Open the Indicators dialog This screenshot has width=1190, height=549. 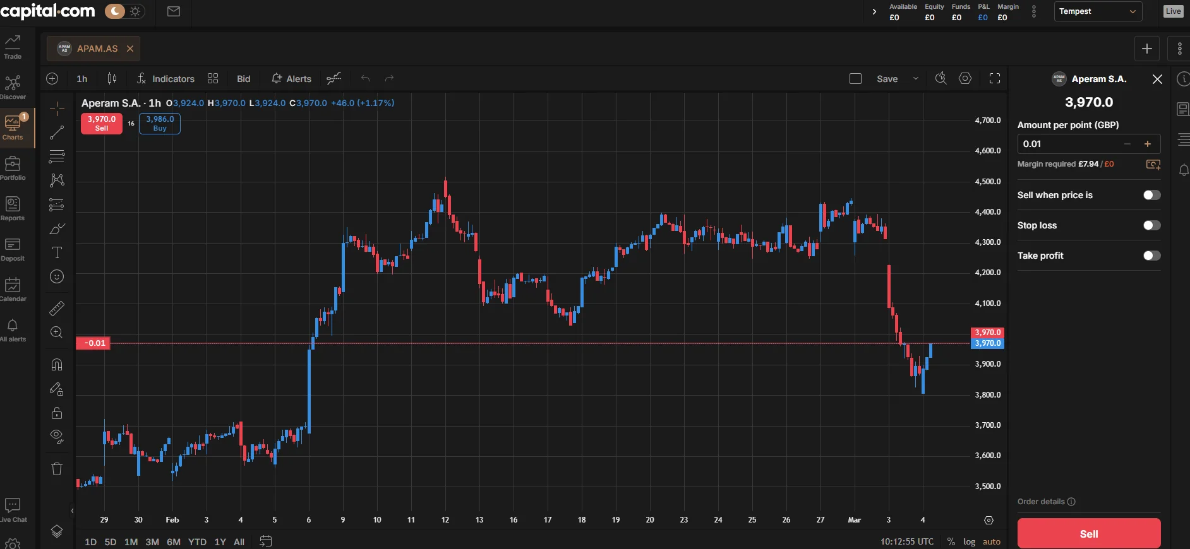tap(165, 79)
